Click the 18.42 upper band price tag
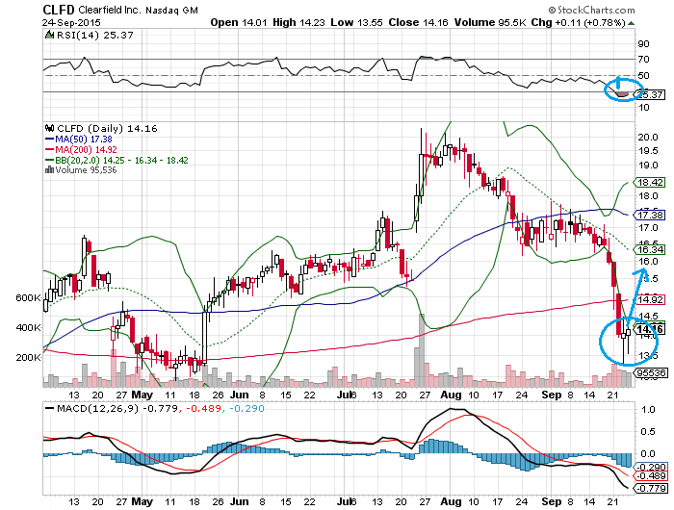The image size is (674, 510). pos(650,183)
